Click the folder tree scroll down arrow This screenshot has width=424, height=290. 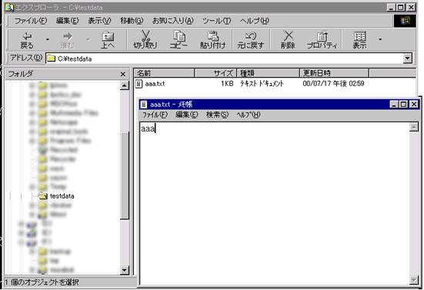(x=125, y=270)
